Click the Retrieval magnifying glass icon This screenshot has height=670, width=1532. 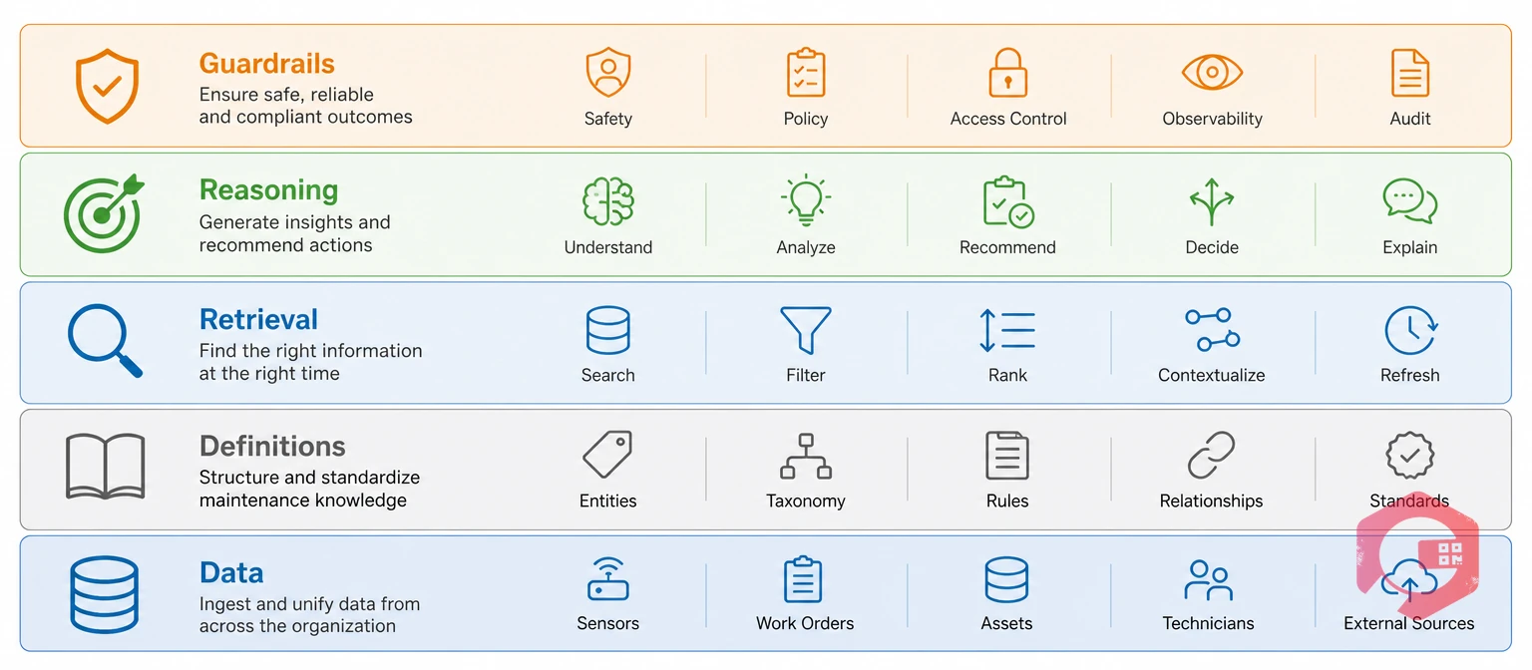(105, 341)
